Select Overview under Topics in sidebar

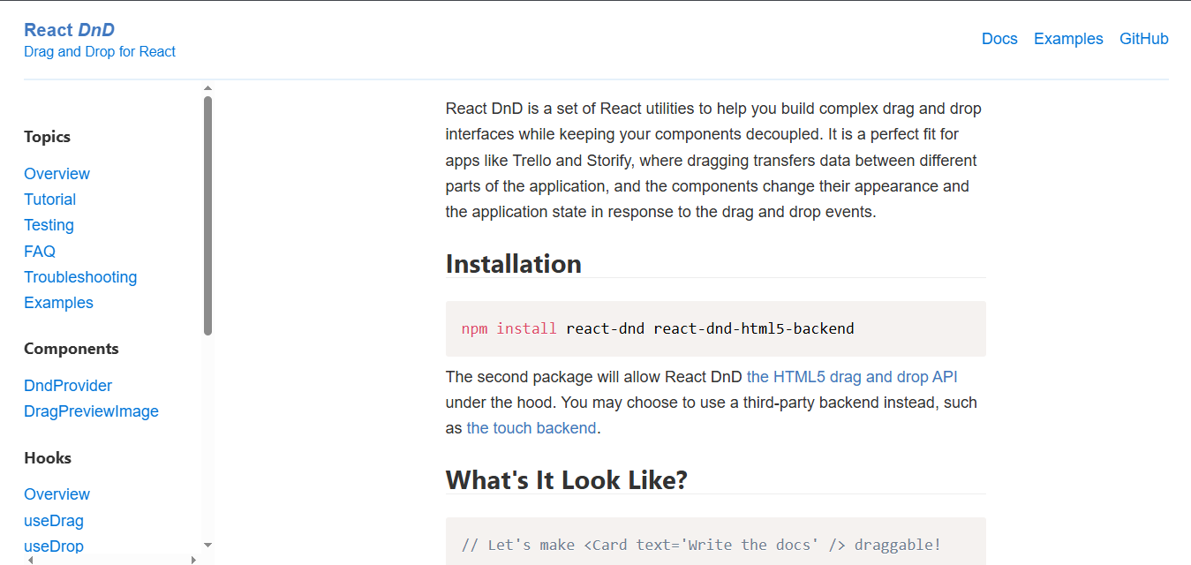(57, 174)
